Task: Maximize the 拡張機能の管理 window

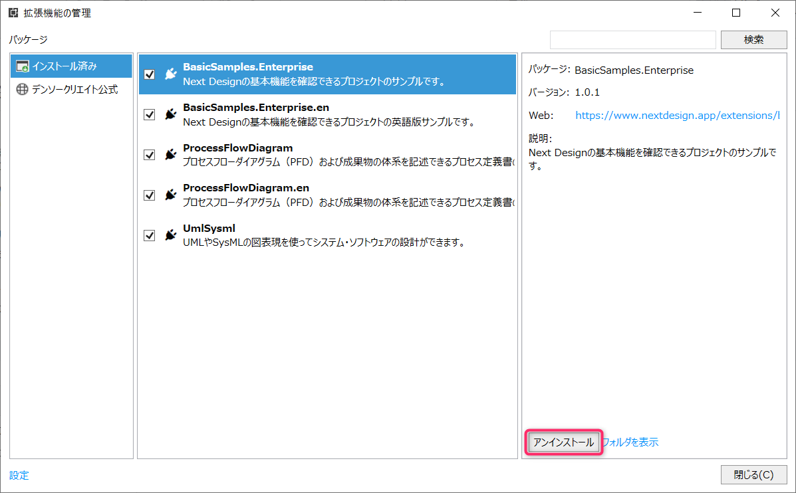Action: click(736, 13)
